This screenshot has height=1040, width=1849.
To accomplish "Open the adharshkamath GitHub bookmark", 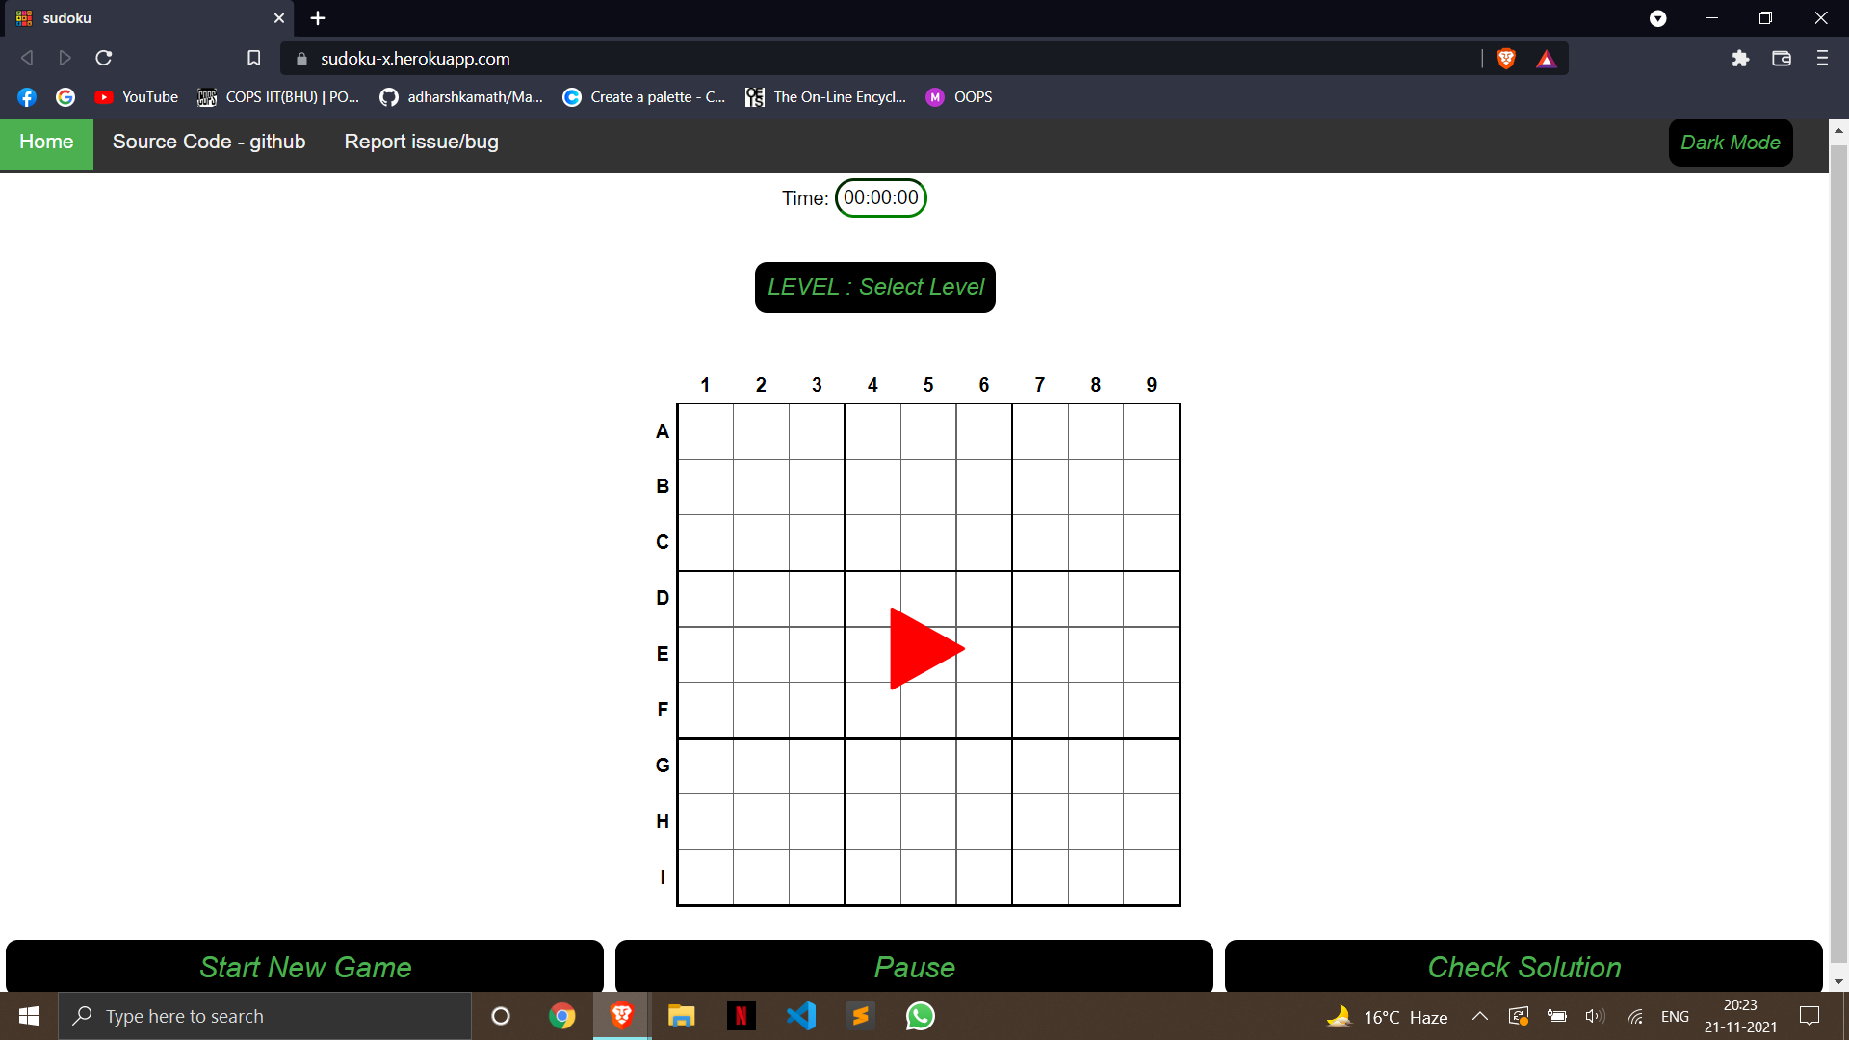I will point(461,97).
